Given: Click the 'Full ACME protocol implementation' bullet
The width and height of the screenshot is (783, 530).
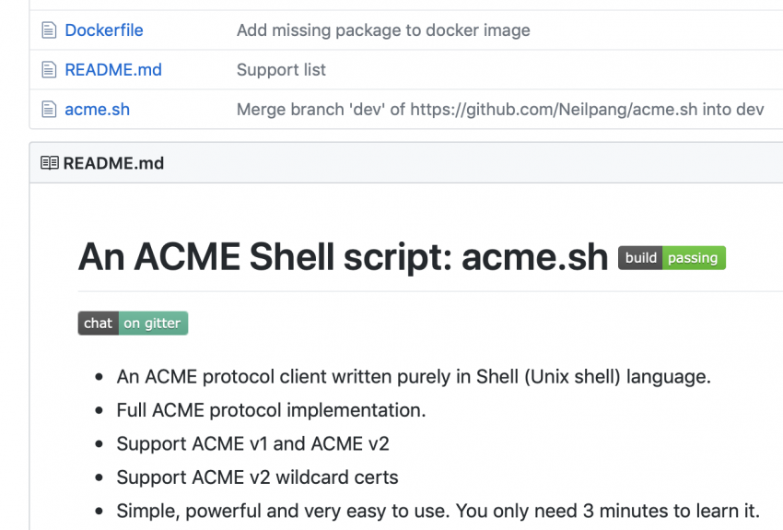Looking at the screenshot, I should click(271, 410).
